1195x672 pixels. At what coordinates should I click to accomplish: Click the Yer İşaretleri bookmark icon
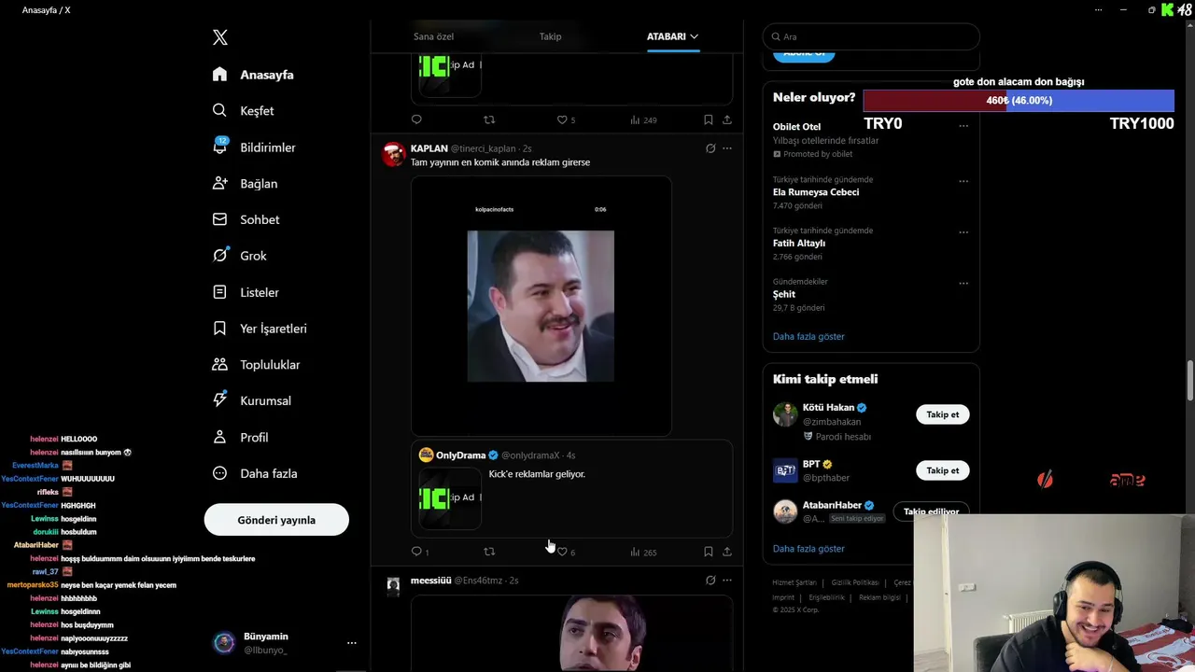pyautogui.click(x=219, y=329)
